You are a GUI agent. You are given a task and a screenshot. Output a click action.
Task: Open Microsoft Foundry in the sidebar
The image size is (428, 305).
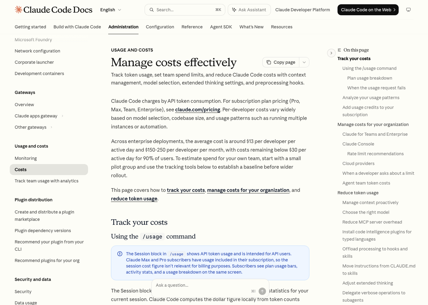click(x=33, y=40)
